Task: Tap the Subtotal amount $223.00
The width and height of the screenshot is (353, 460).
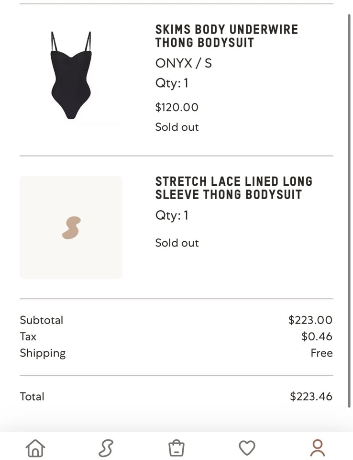Action: (x=310, y=320)
